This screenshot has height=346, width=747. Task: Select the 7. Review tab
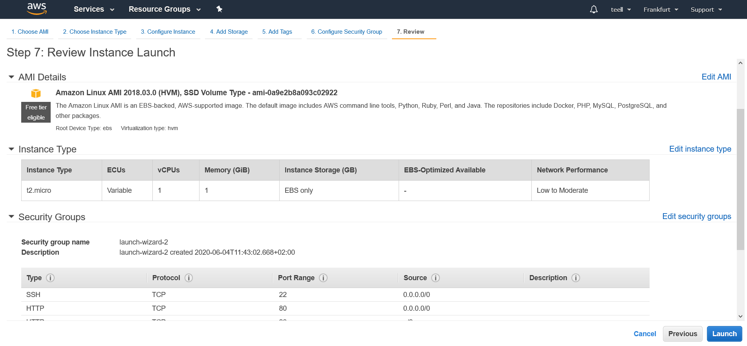coord(410,32)
